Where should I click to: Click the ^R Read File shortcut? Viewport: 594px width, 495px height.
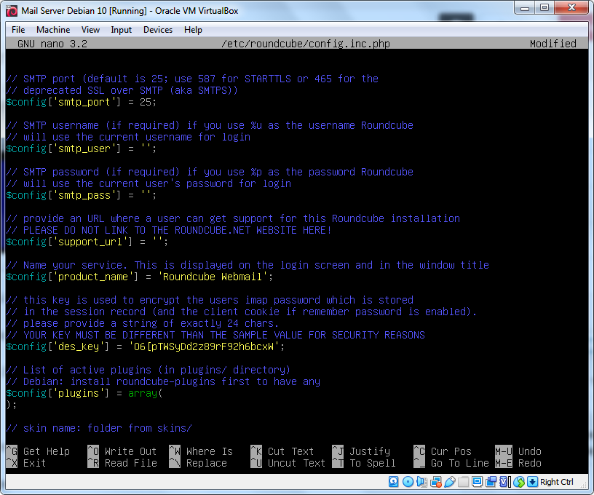(x=122, y=463)
